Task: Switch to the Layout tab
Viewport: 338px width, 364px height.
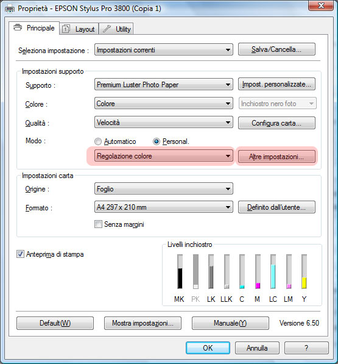Action: coord(79,29)
